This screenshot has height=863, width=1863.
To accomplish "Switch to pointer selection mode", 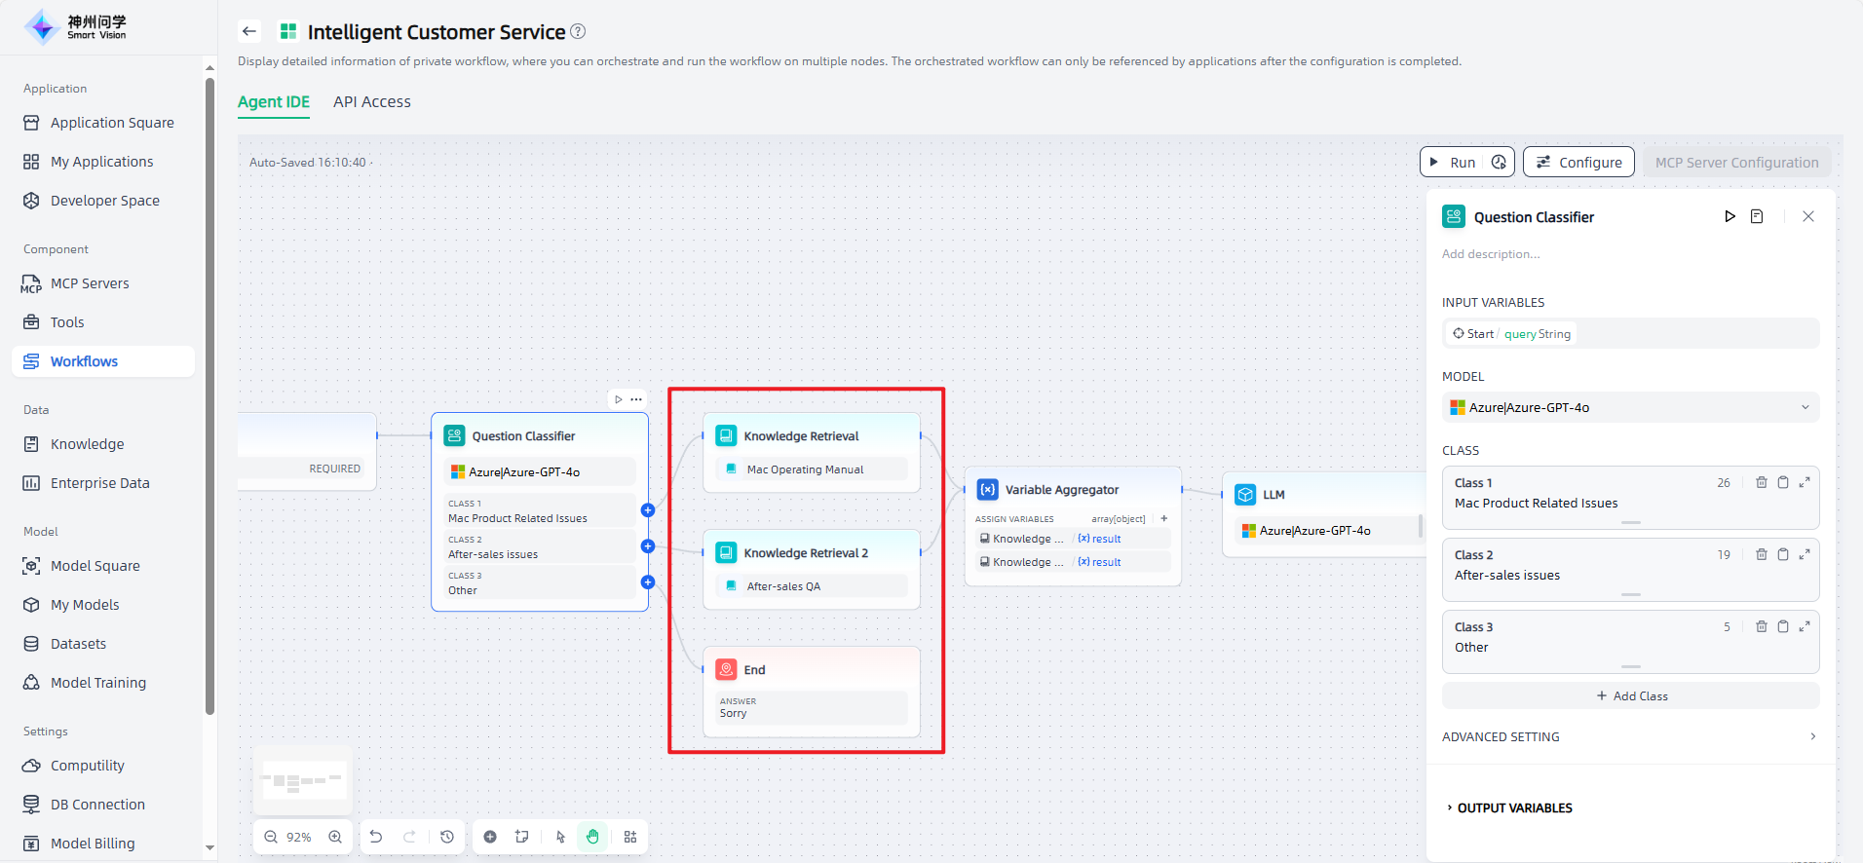I will pos(560,837).
